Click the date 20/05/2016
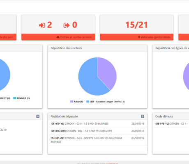This screenshot has height=164, width=189. [138, 131]
